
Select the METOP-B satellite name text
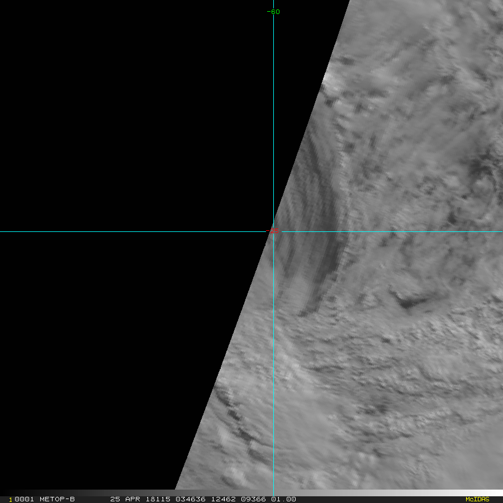click(x=57, y=499)
